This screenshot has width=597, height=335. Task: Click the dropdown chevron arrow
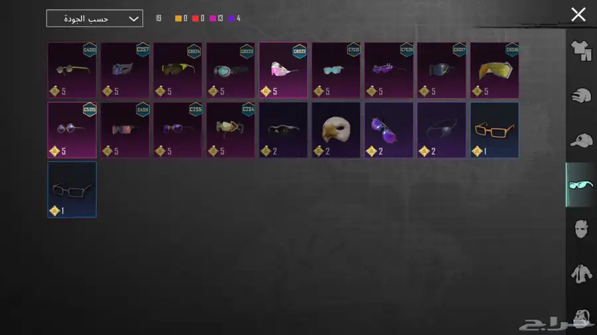pos(133,19)
